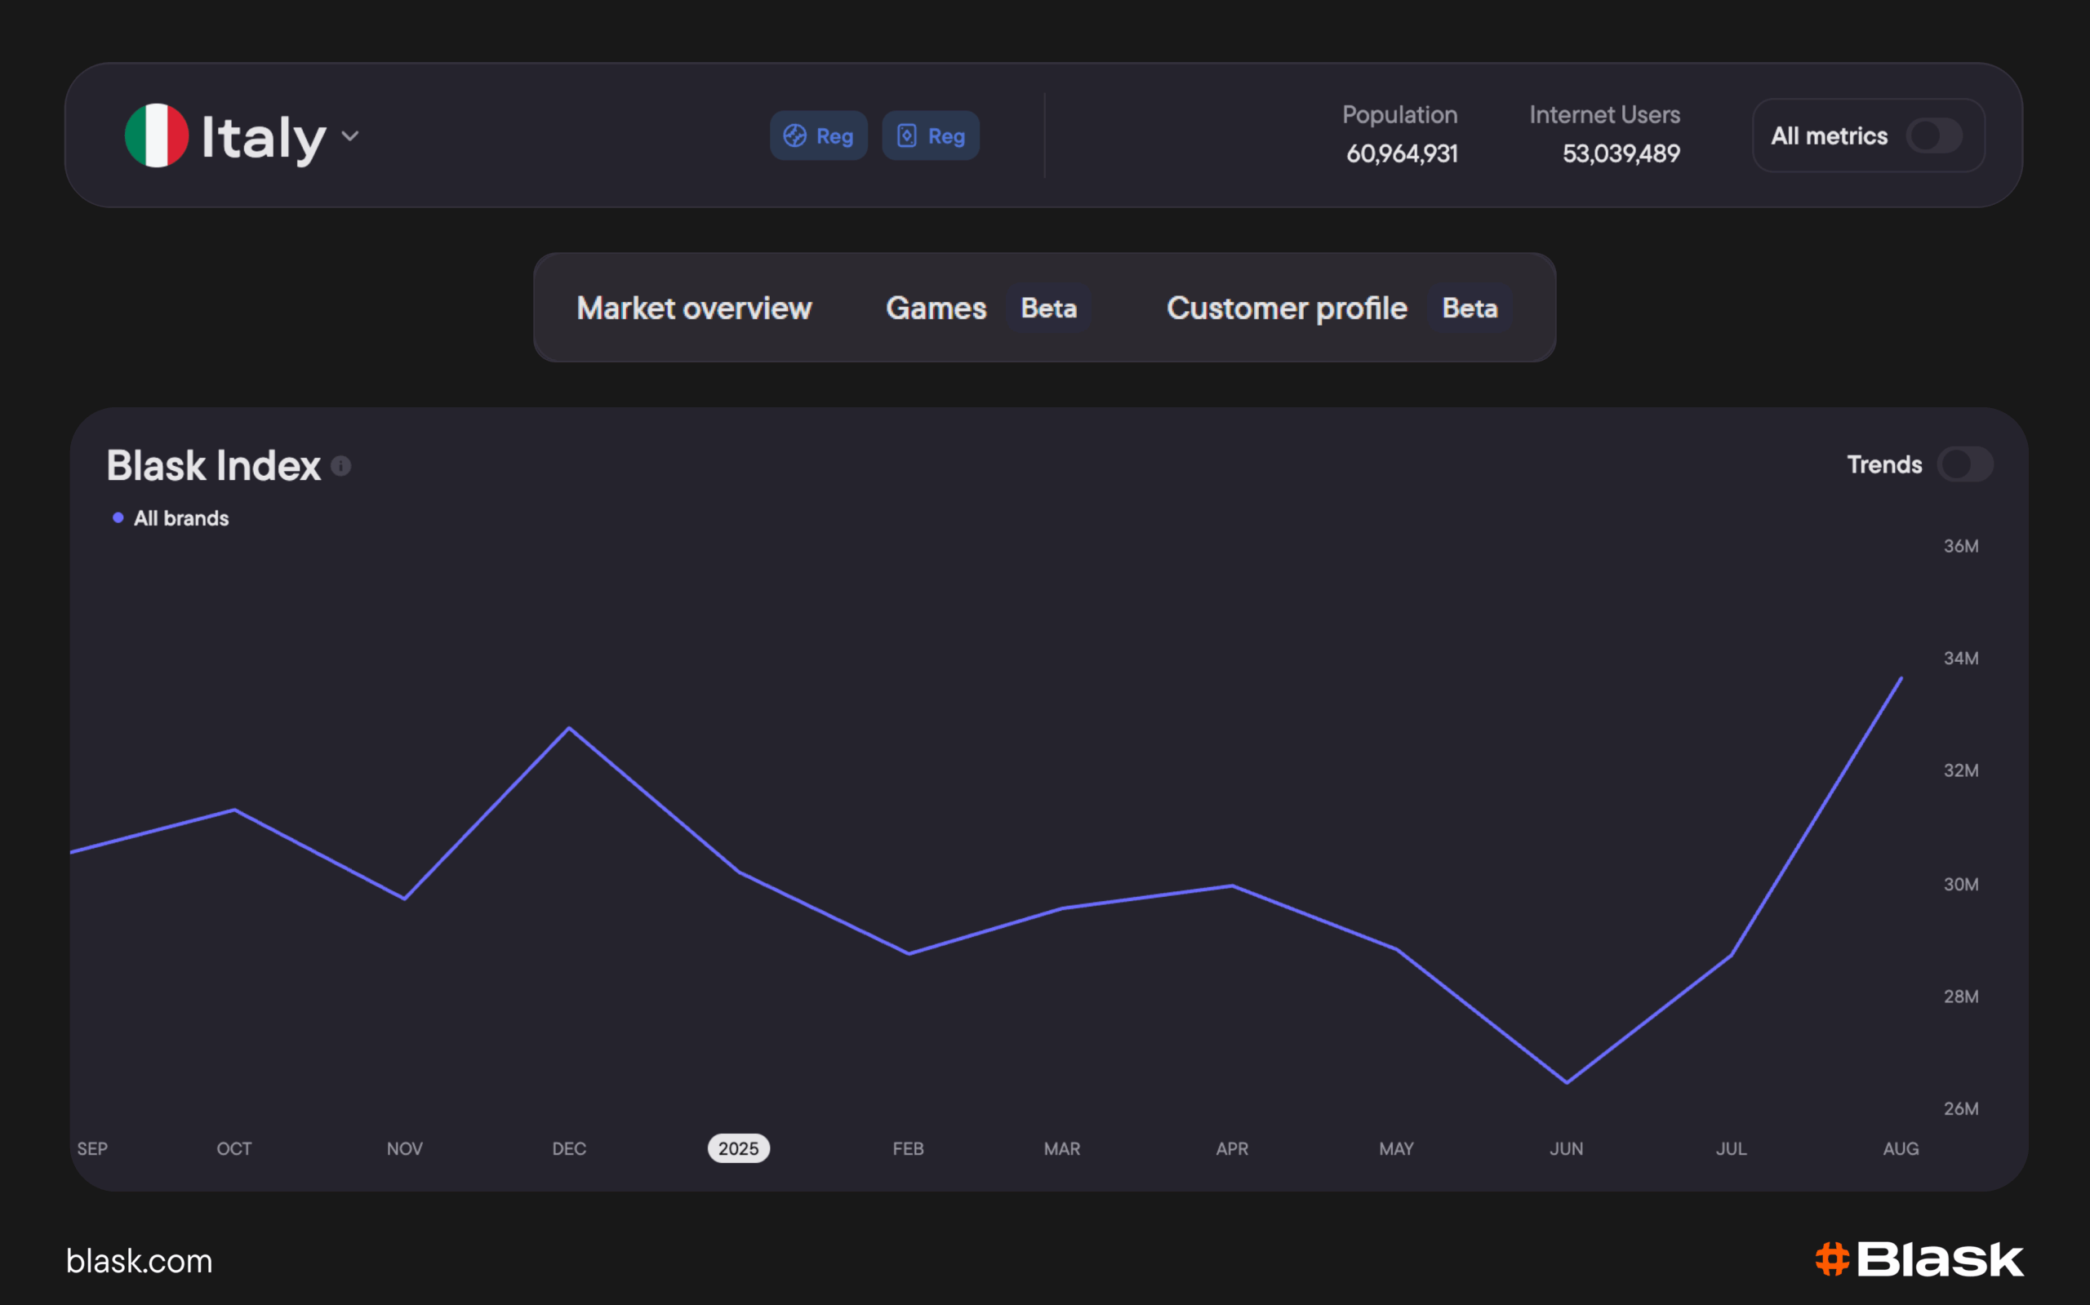
Task: Click the Italy flag icon
Action: pyautogui.click(x=156, y=135)
